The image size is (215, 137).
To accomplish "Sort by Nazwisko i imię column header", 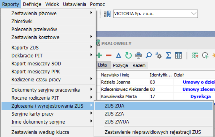I will point(125,75).
